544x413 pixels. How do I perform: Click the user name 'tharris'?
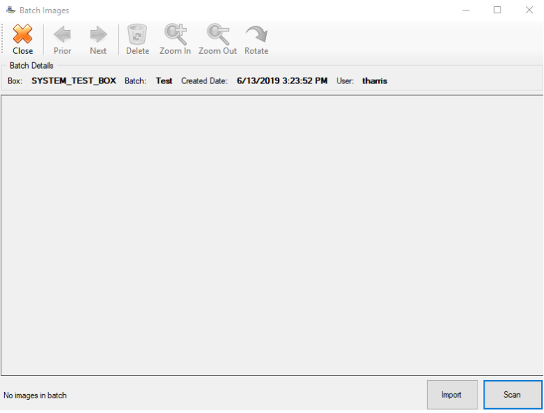point(375,80)
